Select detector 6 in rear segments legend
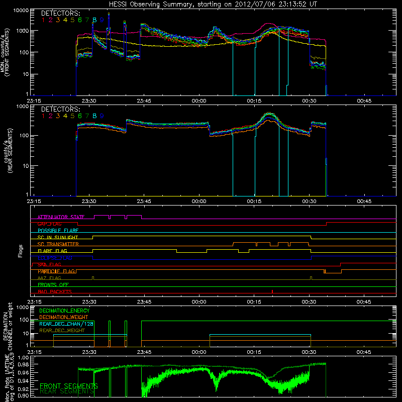This screenshot has width=402, height=402. [80, 116]
